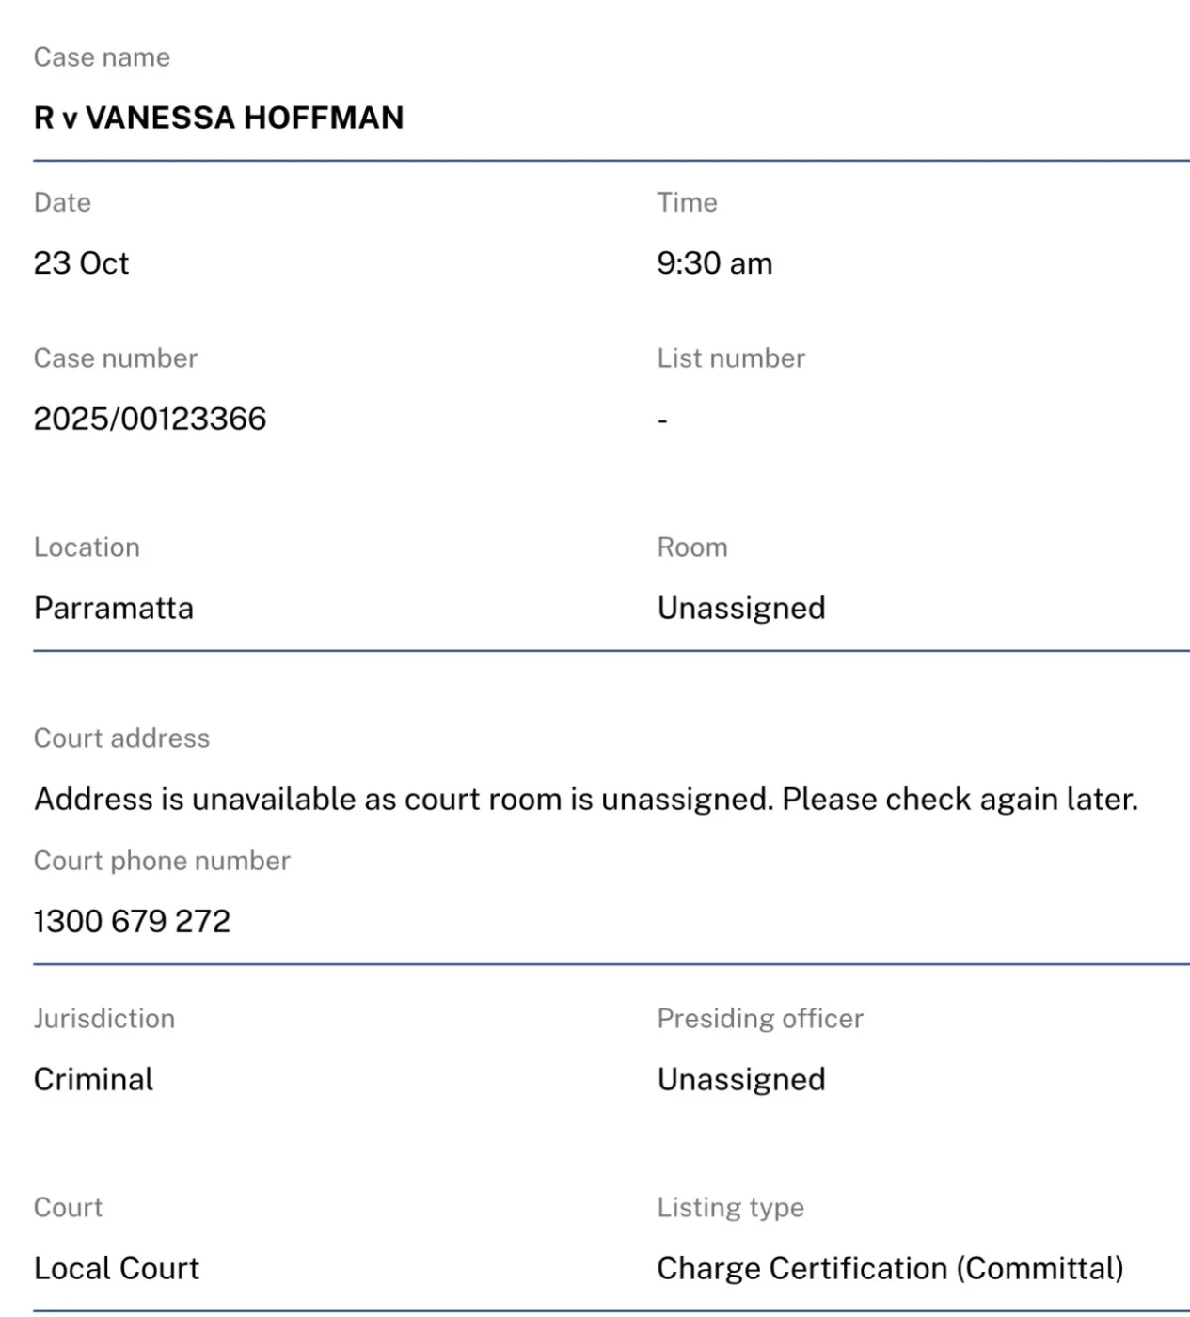
Task: Click the Unassigned value under Presiding officer
Action: pyautogui.click(x=741, y=1079)
